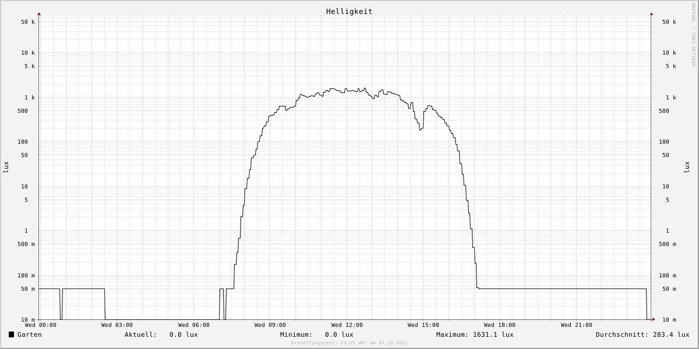Select the Garten legend label
699x349 pixels.
click(30, 334)
